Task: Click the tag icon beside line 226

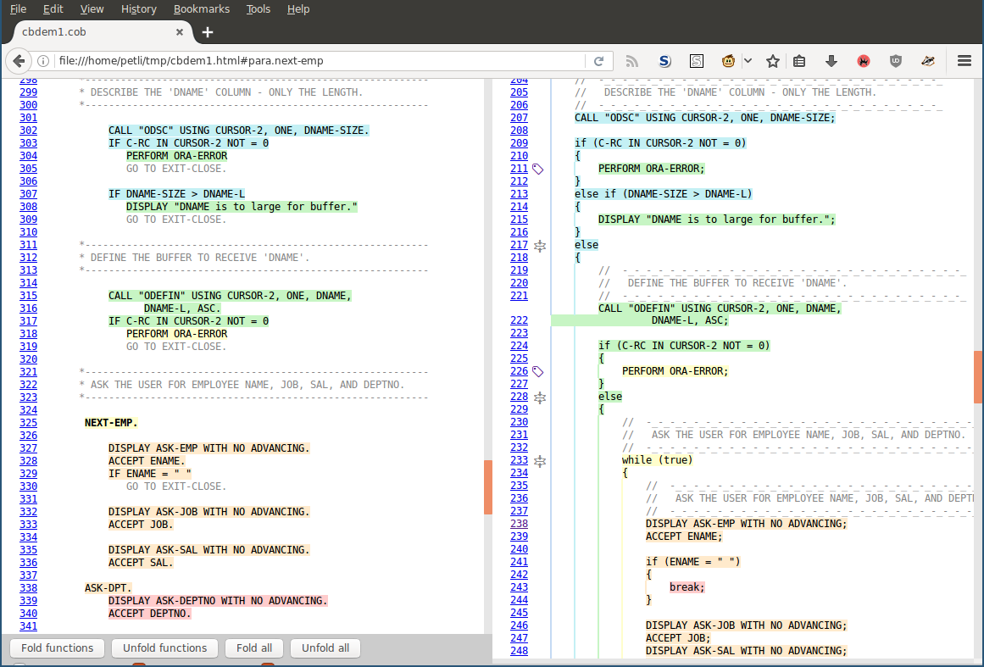Action: [x=538, y=371]
